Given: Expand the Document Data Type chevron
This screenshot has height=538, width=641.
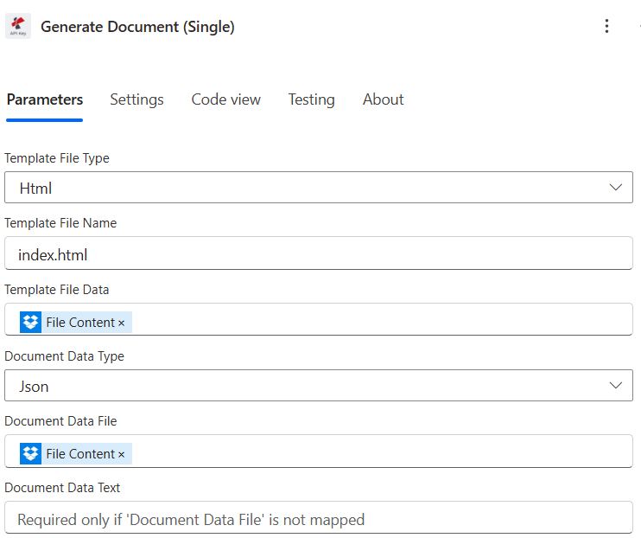Looking at the screenshot, I should pyautogui.click(x=615, y=386).
